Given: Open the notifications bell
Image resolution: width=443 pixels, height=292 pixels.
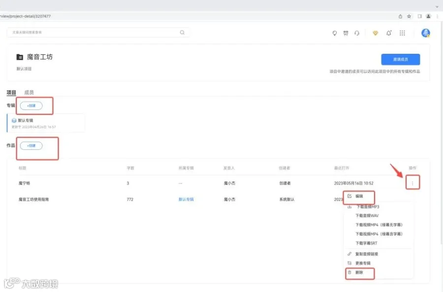Looking at the screenshot, I should pyautogui.click(x=389, y=33).
